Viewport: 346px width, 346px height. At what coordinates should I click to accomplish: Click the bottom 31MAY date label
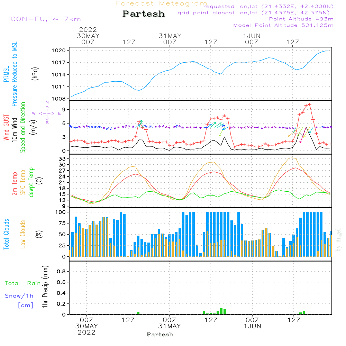tap(170, 326)
